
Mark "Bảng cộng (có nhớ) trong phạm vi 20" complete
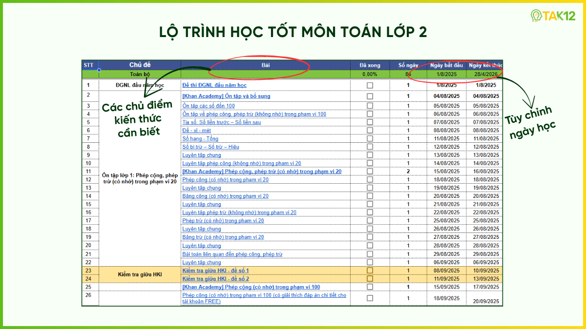tap(370, 196)
